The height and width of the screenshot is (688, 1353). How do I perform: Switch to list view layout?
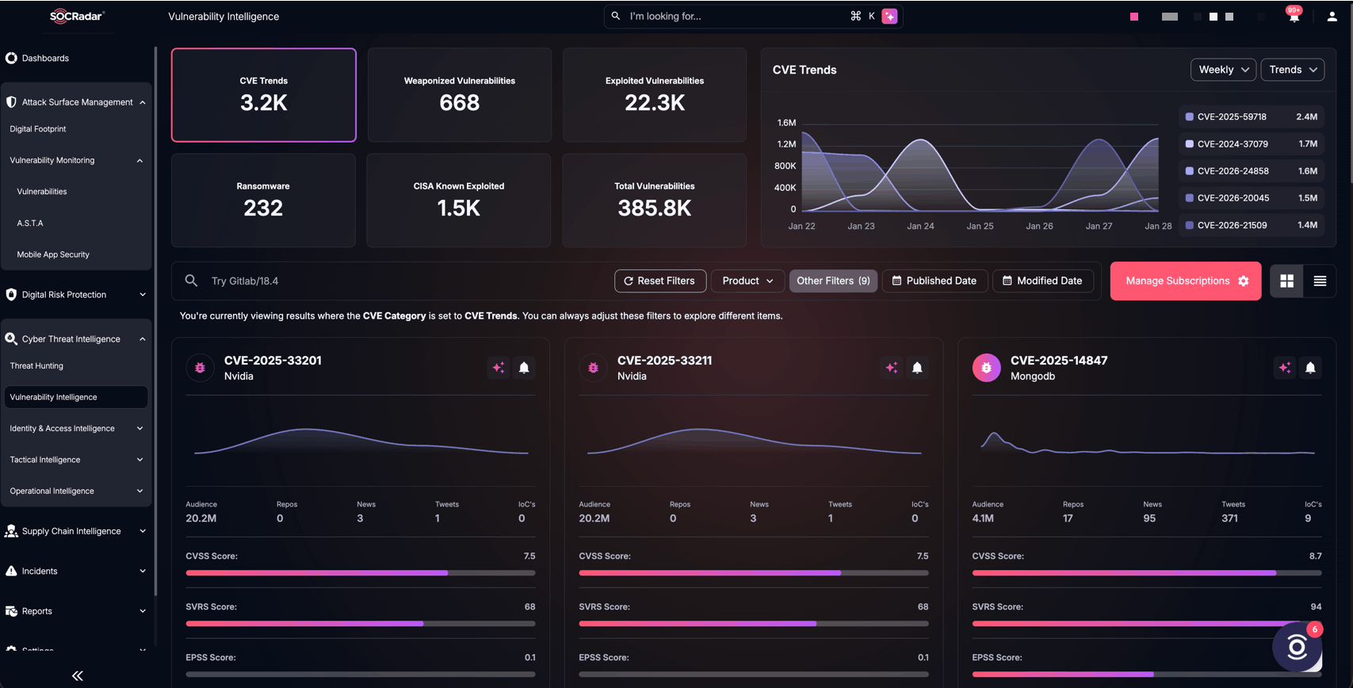tap(1320, 281)
